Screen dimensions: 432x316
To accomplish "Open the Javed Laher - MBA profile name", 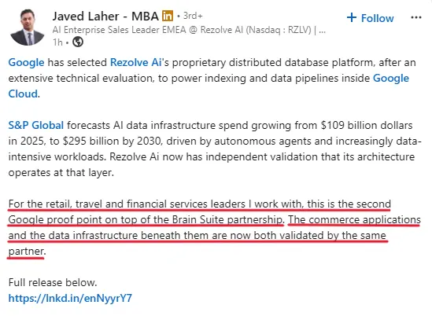I will [105, 17].
